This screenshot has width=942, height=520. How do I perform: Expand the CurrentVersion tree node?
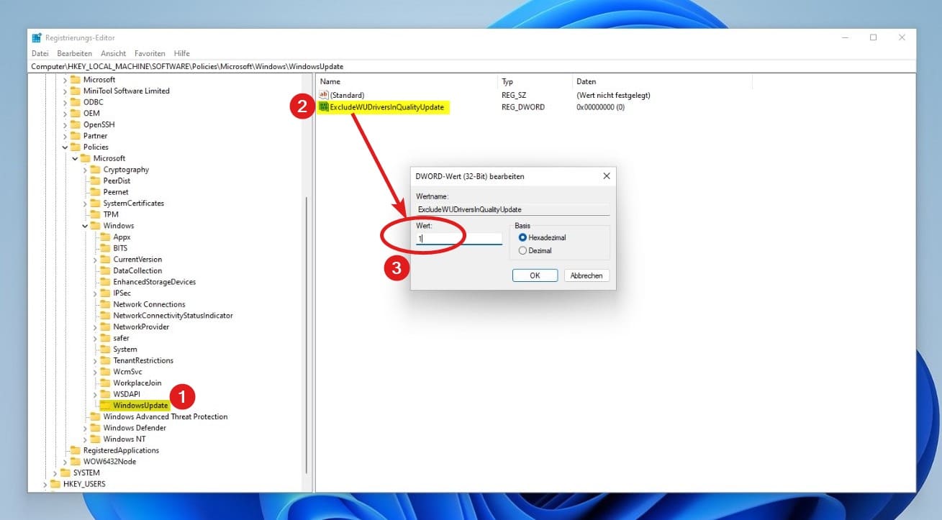[96, 260]
